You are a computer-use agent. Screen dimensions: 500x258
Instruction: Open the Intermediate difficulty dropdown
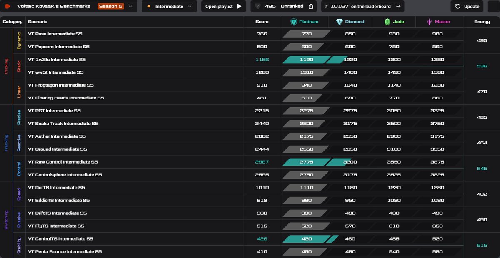point(169,6)
